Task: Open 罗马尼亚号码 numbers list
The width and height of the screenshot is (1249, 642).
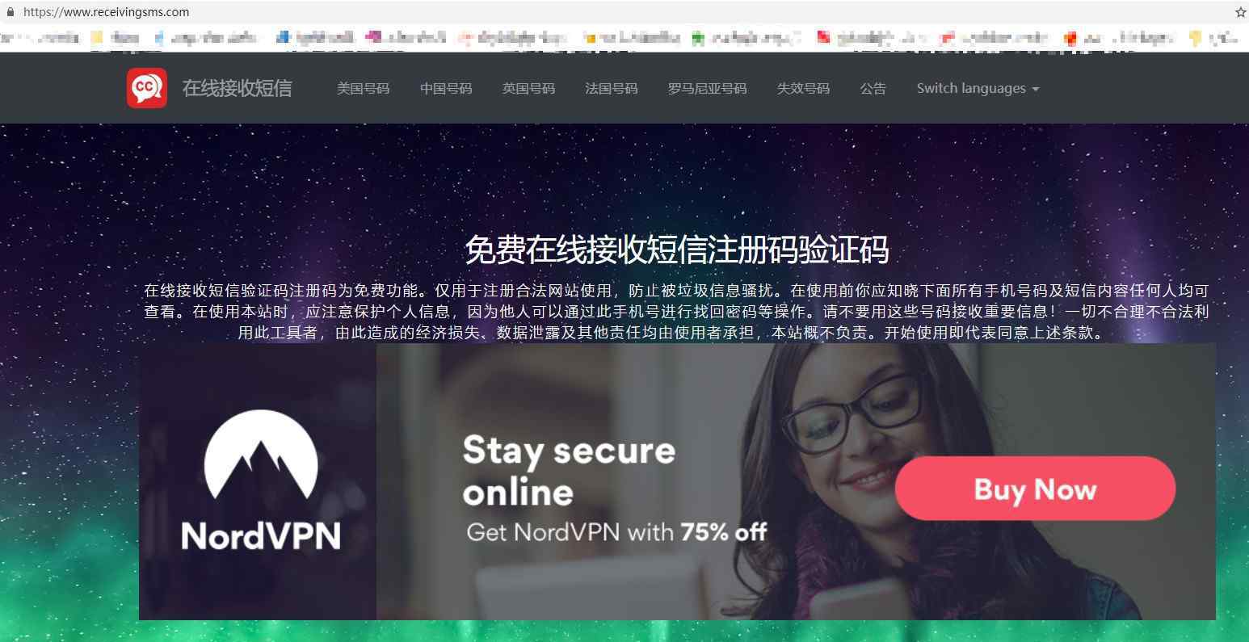Action: point(707,89)
